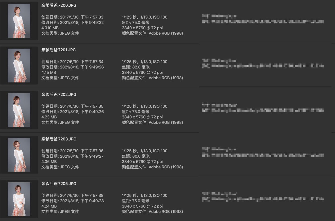Click on the 亲爹后爸7202.JPG title text
335x221 pixels.
59,95
